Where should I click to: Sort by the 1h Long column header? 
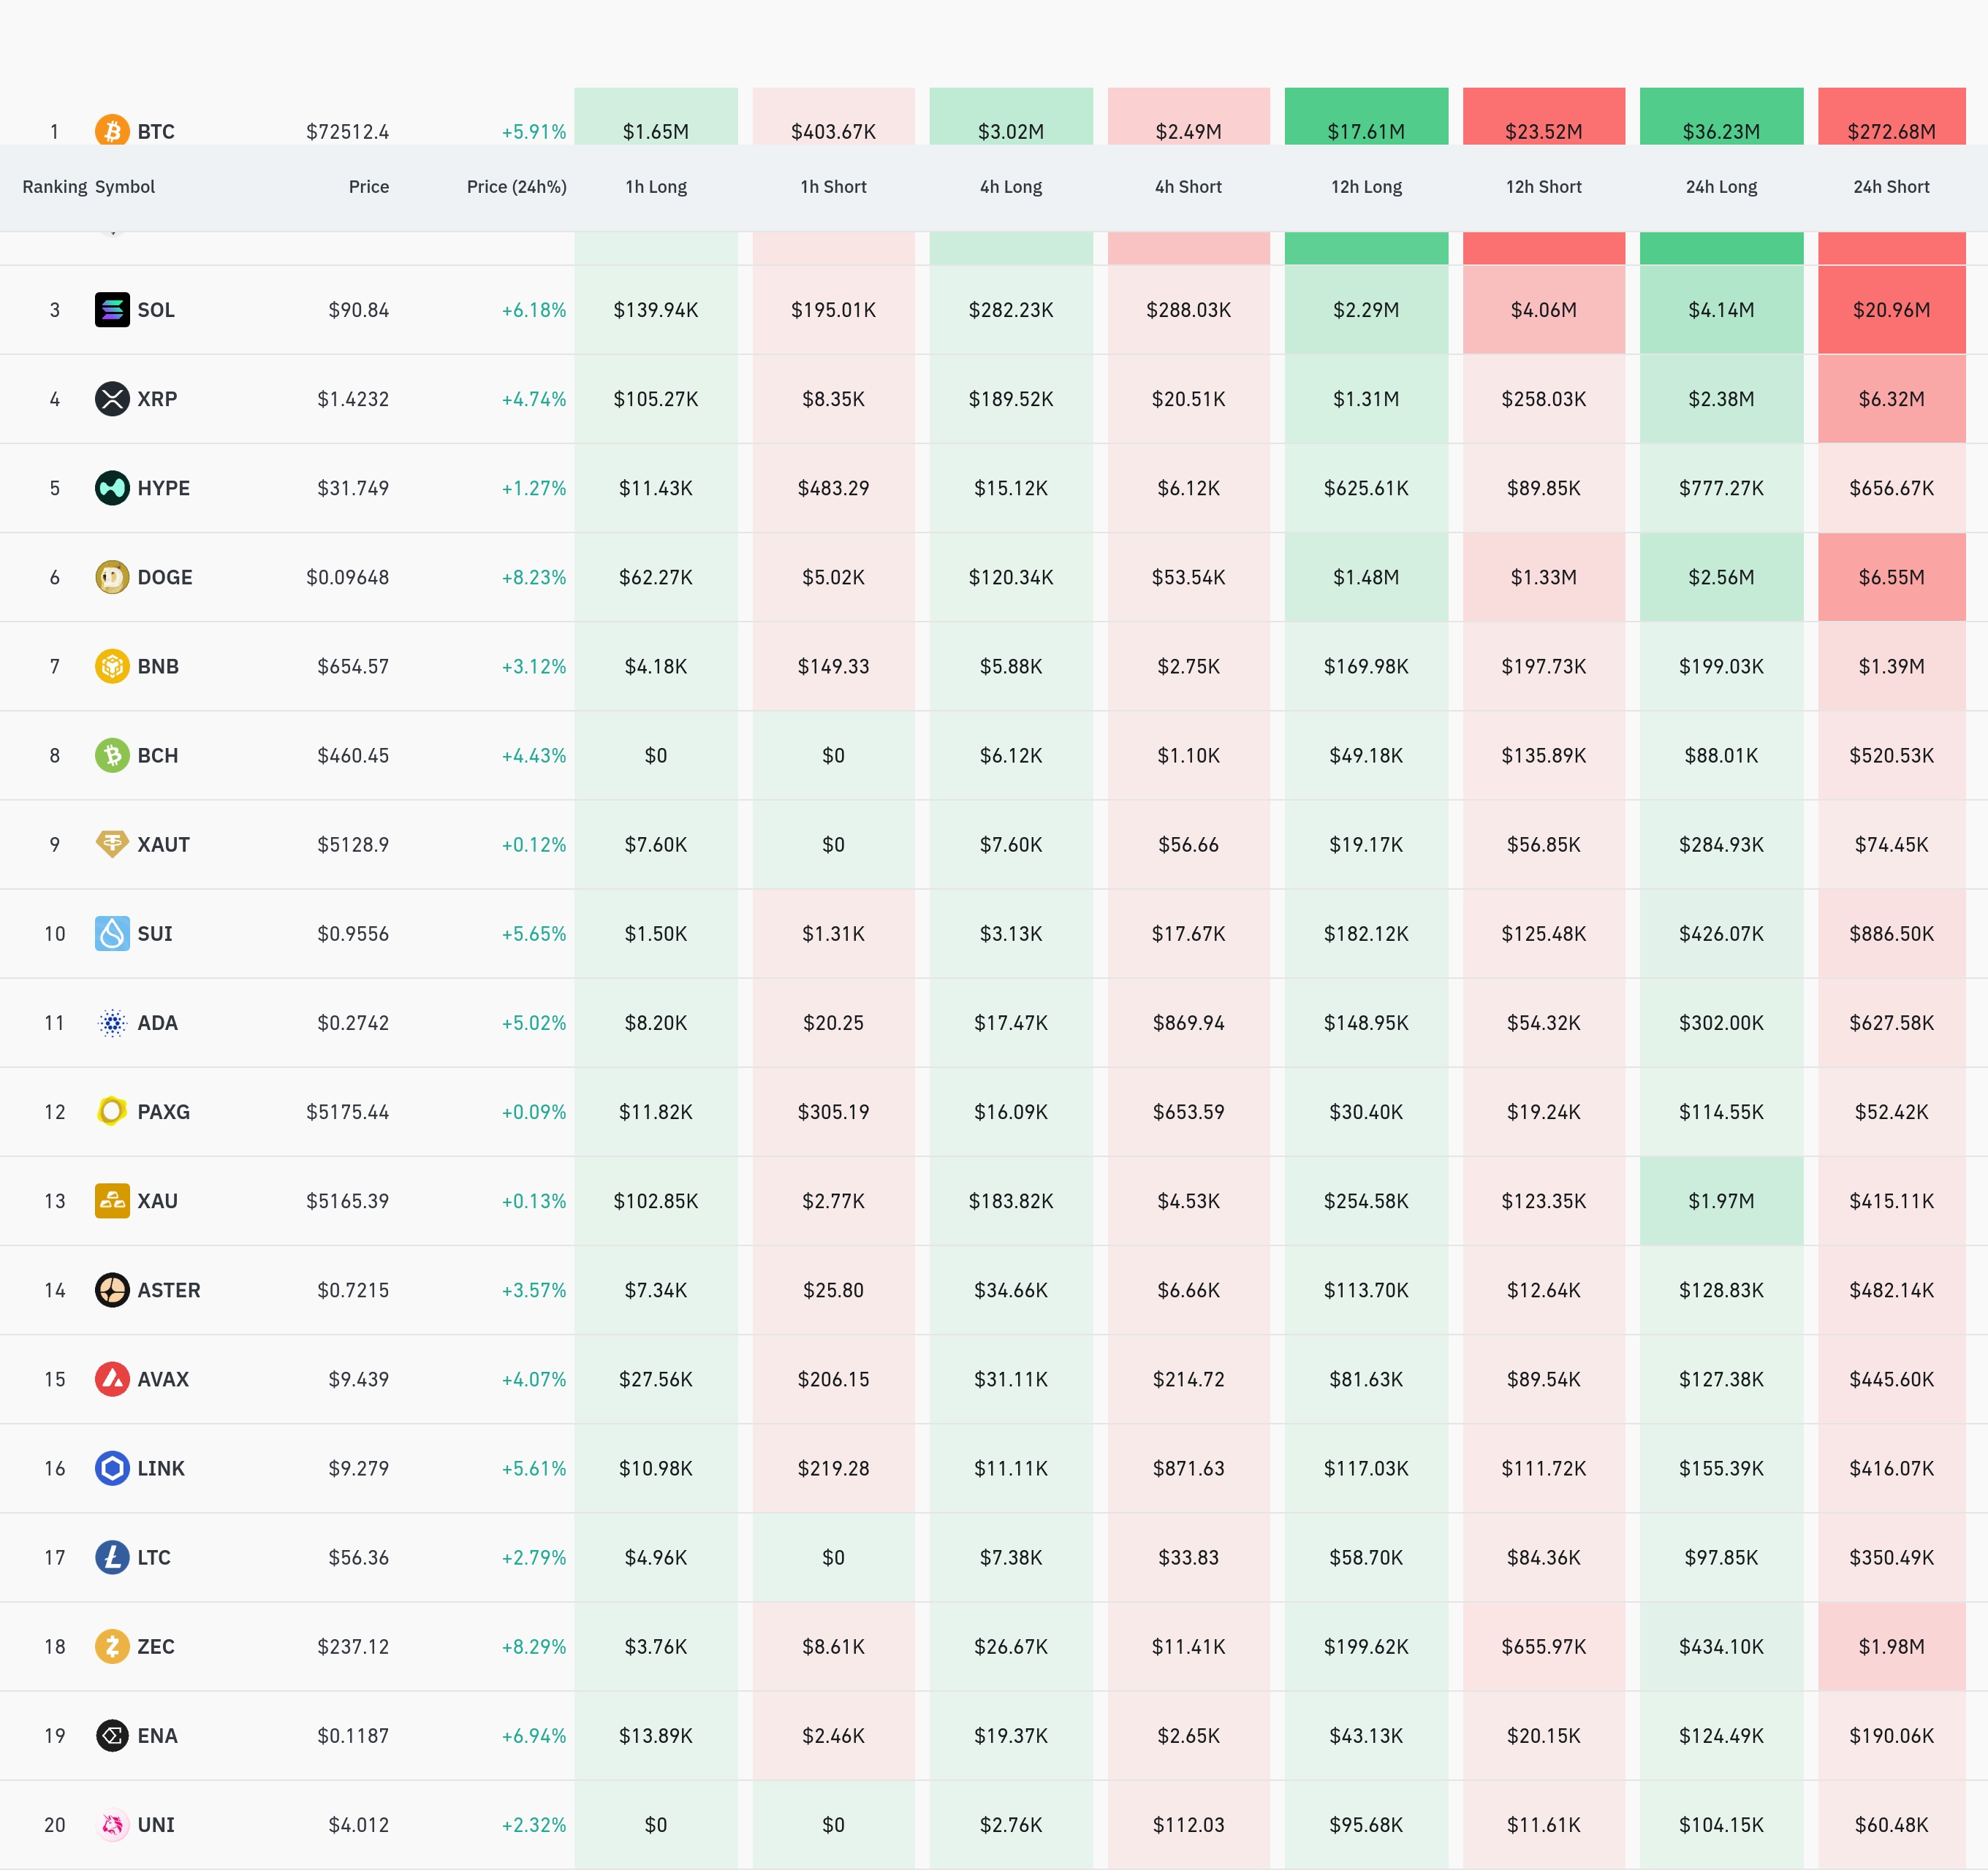(656, 187)
